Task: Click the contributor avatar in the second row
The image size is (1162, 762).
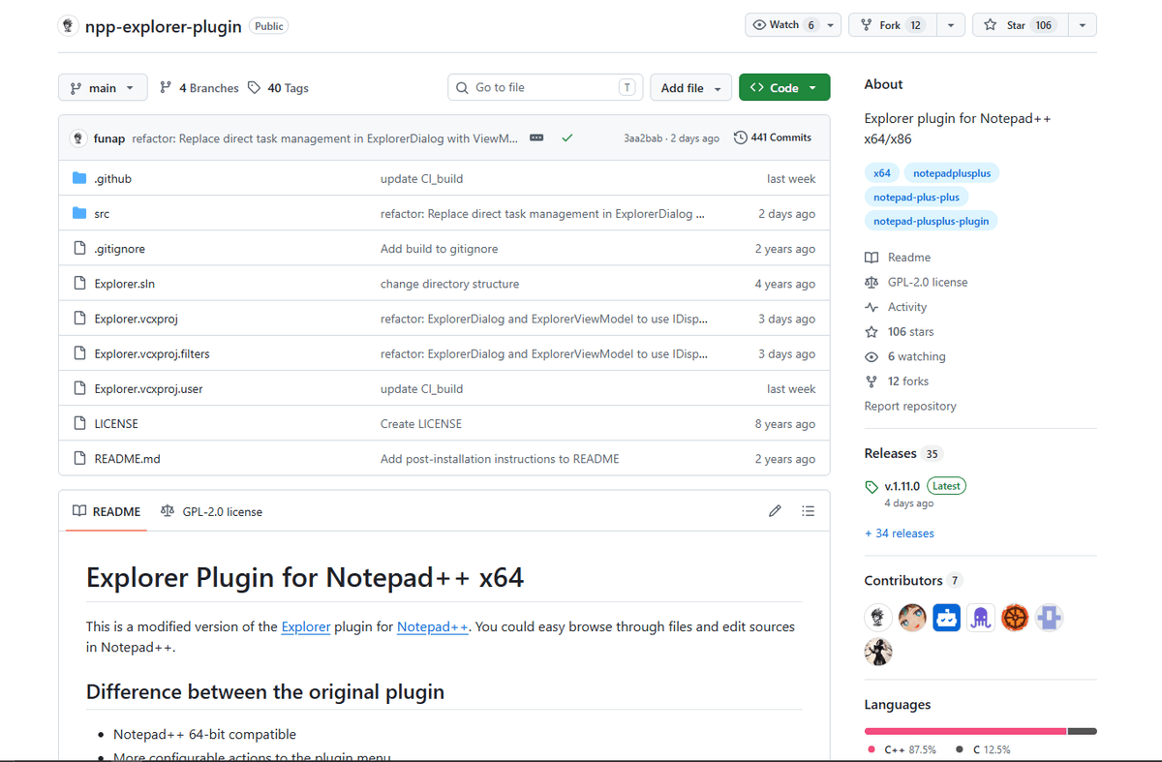Action: [x=878, y=652]
